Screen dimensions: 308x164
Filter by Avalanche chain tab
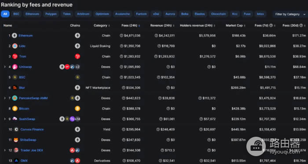point(123,14)
